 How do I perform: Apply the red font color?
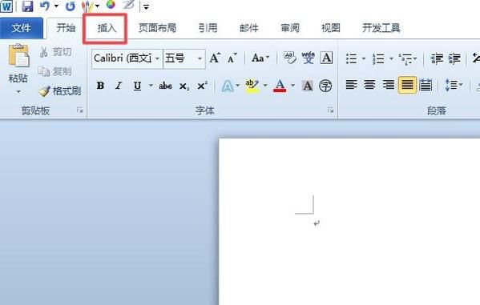(x=280, y=86)
